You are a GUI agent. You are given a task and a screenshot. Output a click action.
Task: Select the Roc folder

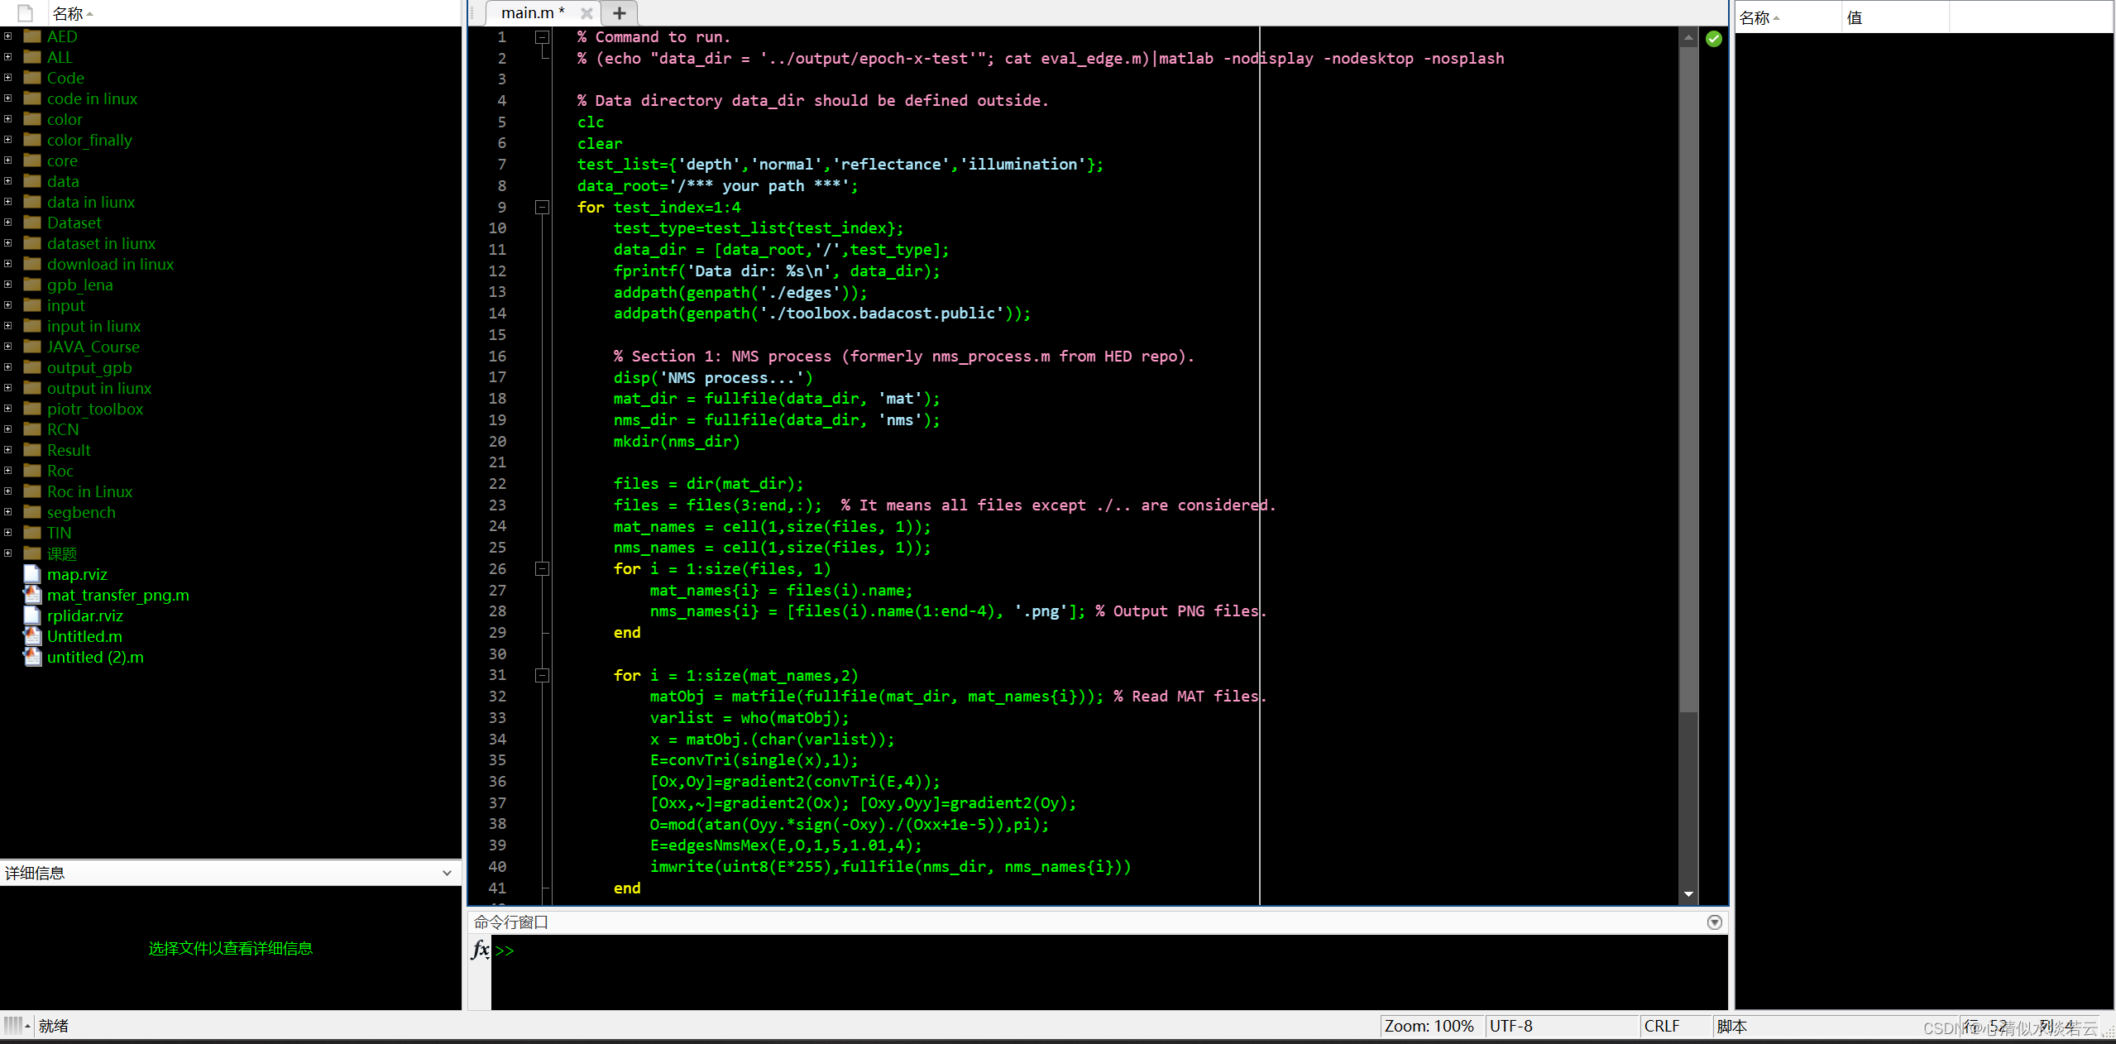60,471
